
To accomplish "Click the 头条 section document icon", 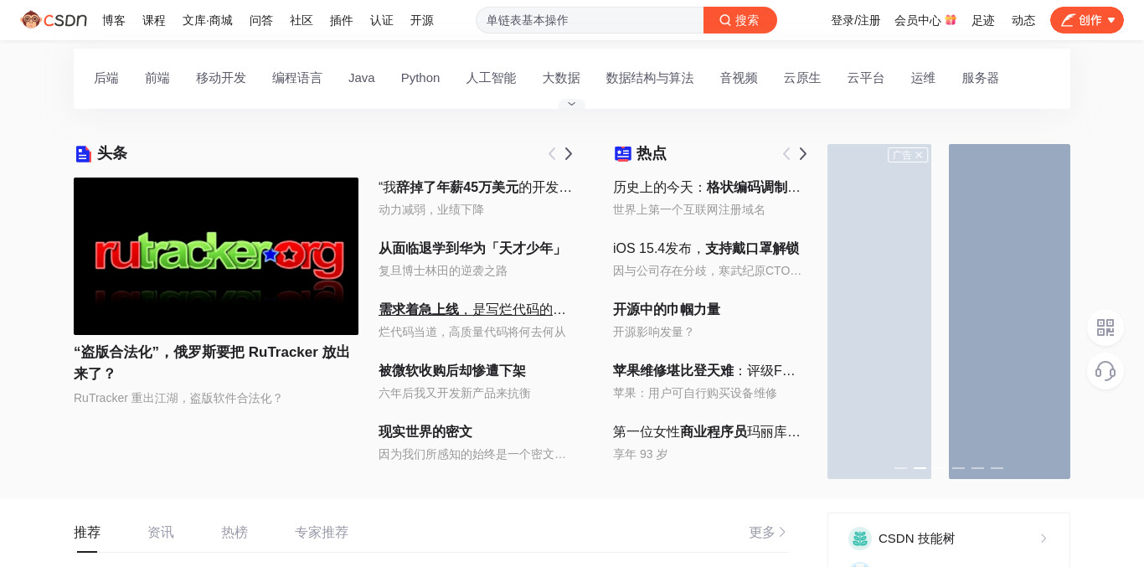I will click(x=83, y=154).
